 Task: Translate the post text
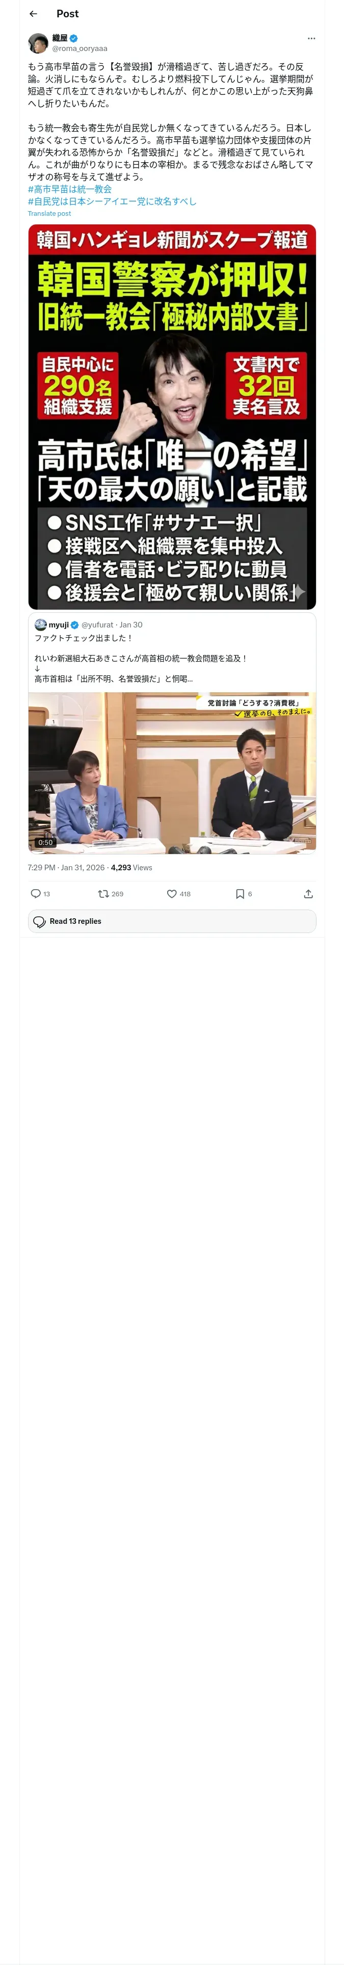[x=49, y=214]
